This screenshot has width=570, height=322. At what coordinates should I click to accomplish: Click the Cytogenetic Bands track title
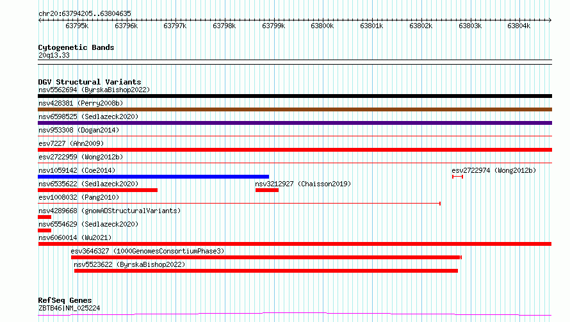click(x=76, y=47)
